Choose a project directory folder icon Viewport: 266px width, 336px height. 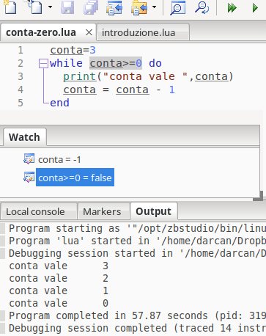coord(139,7)
